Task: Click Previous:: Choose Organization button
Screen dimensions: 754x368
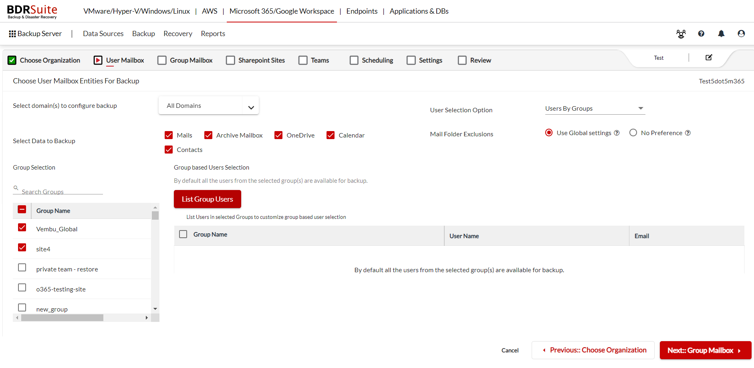Action: pos(593,350)
